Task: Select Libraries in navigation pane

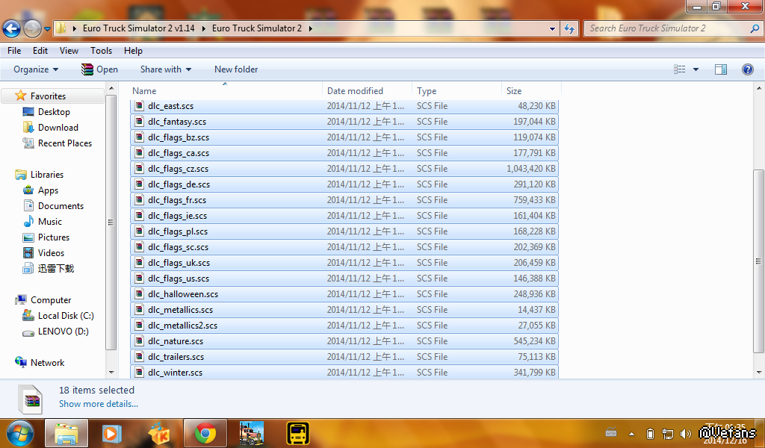Action: tap(47, 175)
